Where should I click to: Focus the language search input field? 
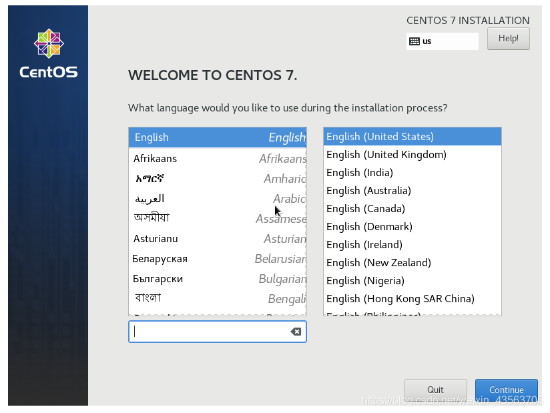click(218, 332)
